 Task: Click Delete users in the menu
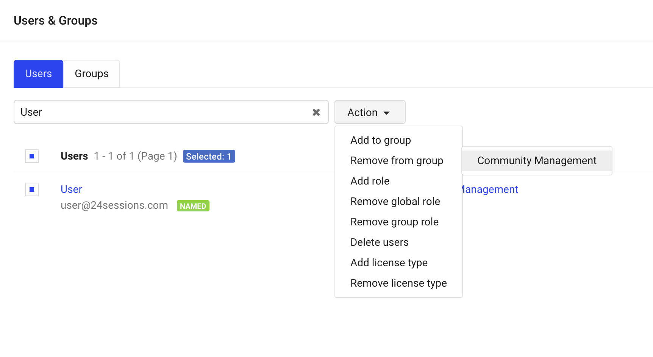coord(379,242)
